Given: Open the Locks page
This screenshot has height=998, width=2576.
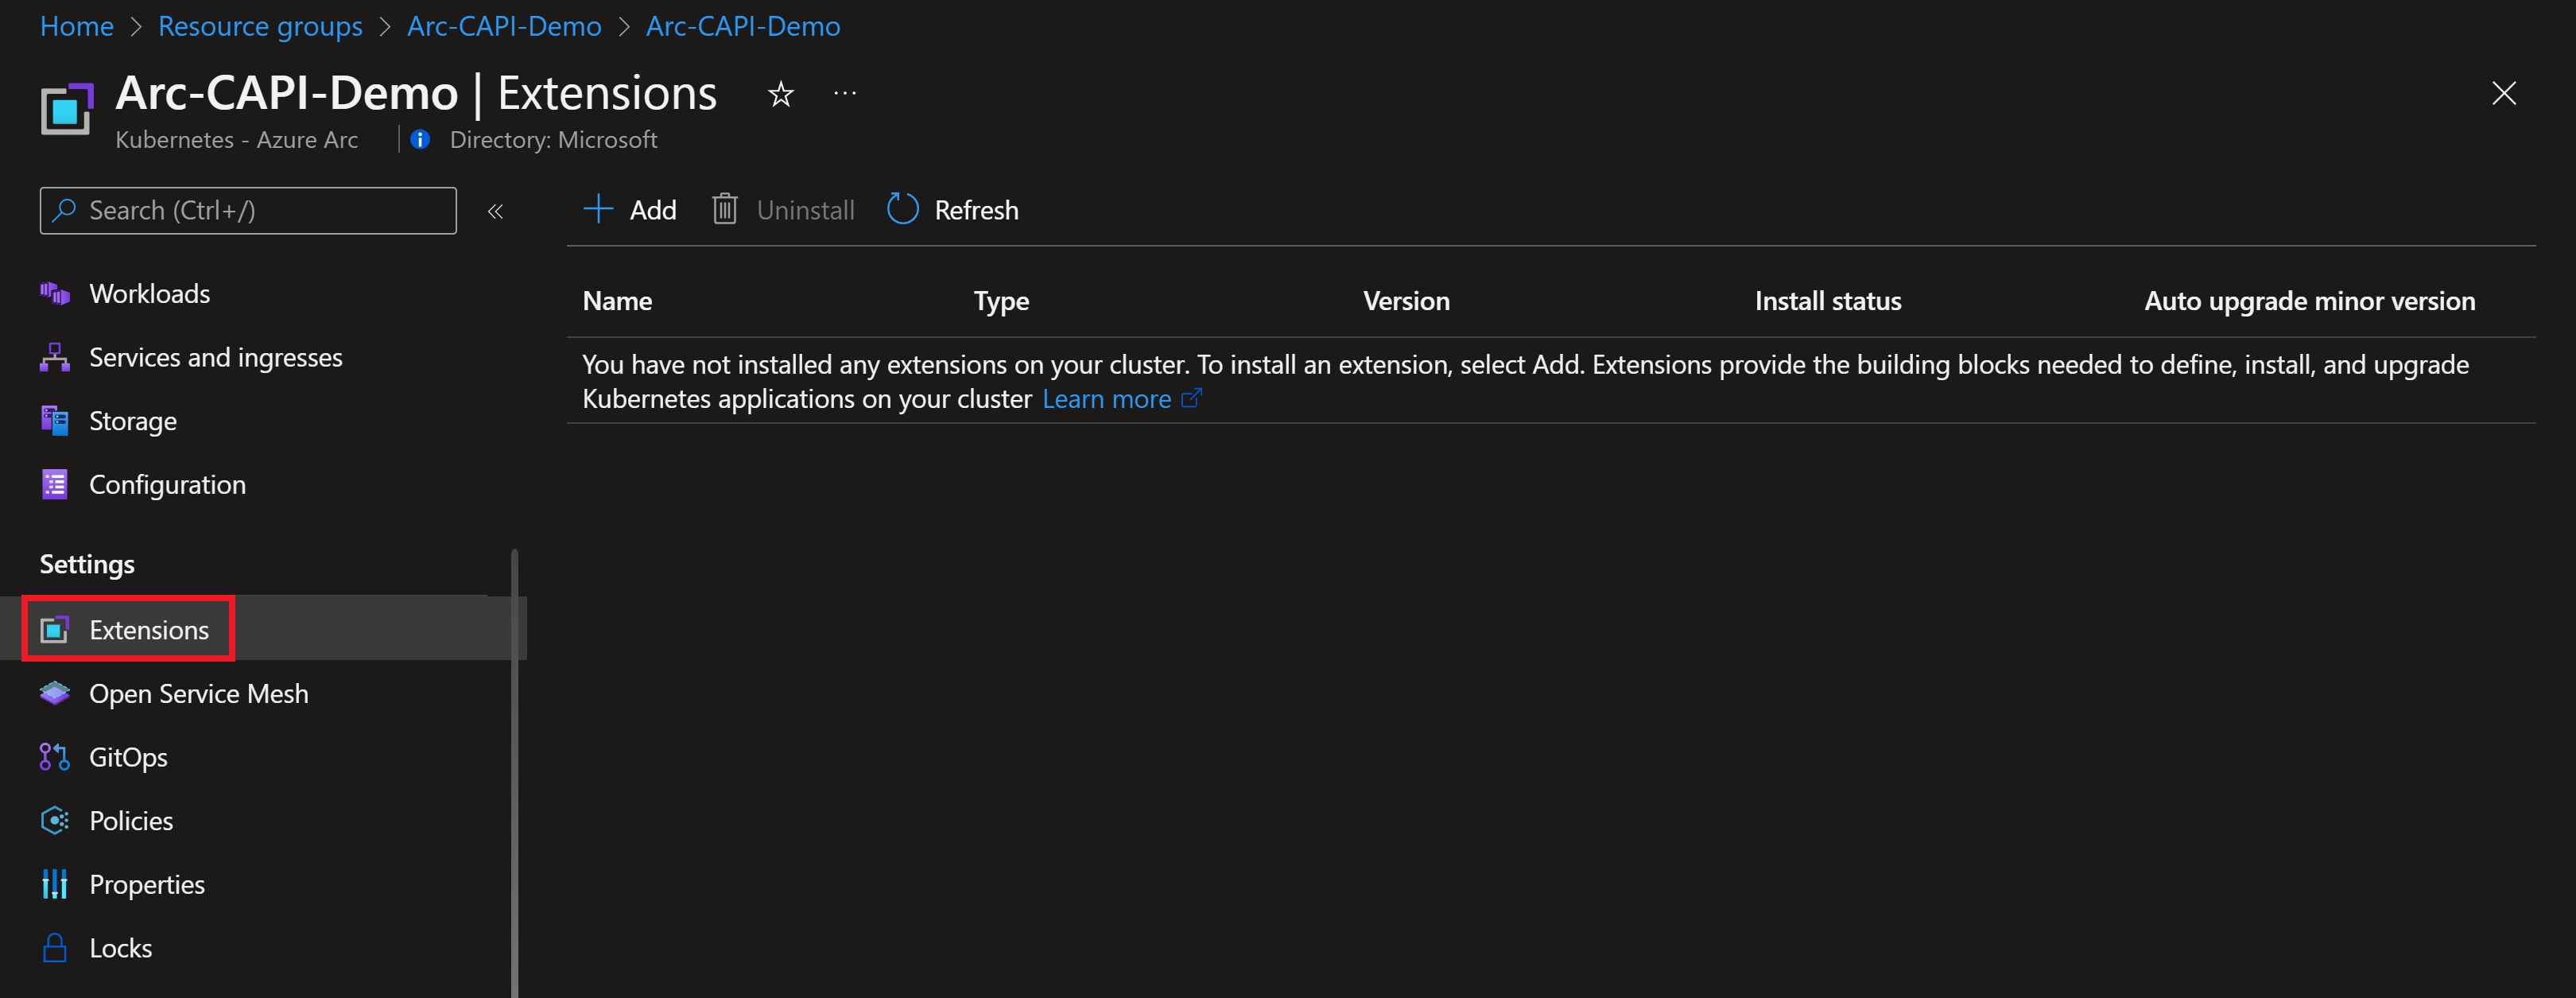Looking at the screenshot, I should (x=121, y=948).
